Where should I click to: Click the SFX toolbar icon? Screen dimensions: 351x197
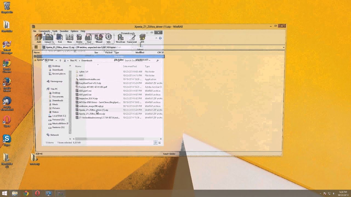click(142, 38)
